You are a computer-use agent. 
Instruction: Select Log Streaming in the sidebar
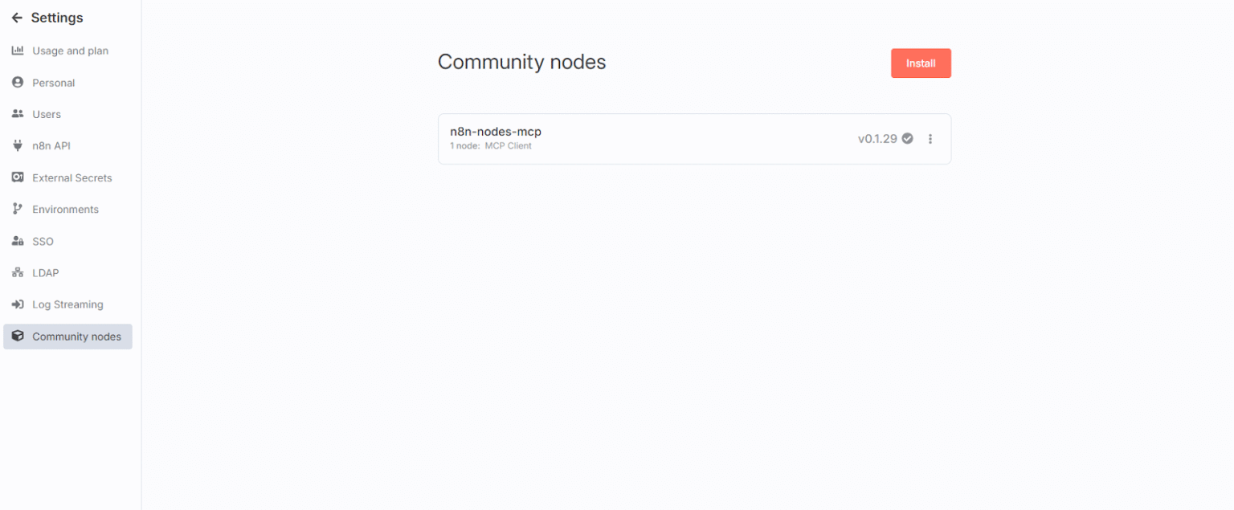click(67, 304)
